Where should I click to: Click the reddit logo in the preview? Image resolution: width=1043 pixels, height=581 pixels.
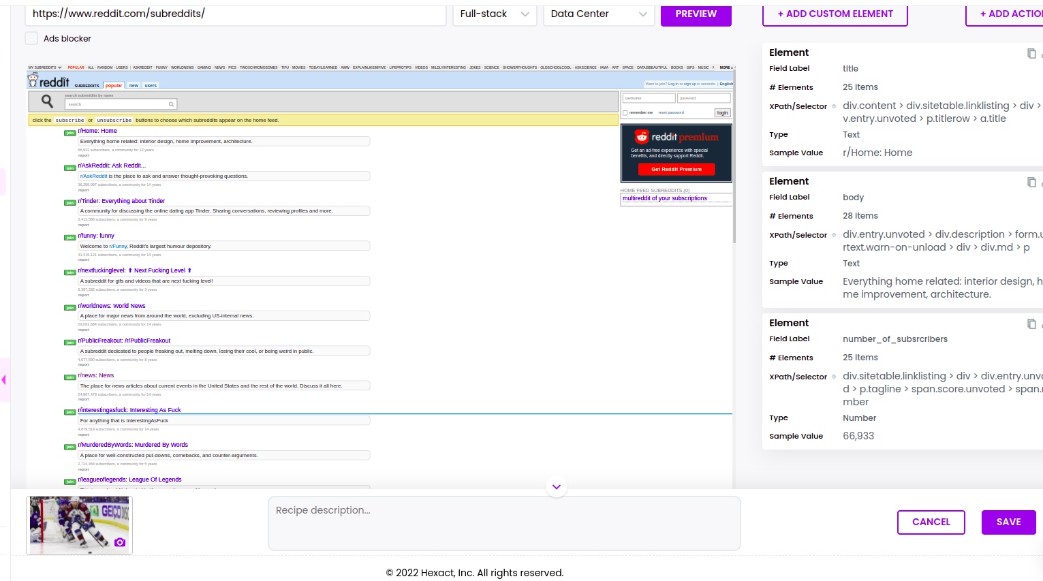point(48,81)
